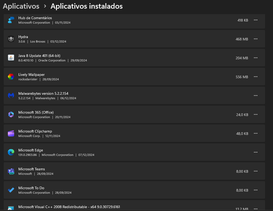Click the breadcrumb chevron separator
This screenshot has height=211, width=273.
(45, 6)
